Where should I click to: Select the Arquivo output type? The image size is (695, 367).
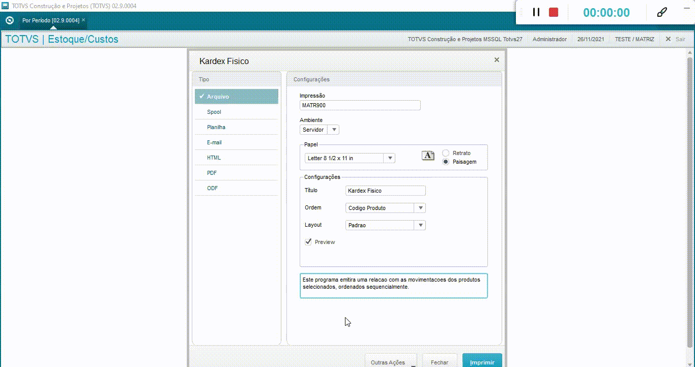click(237, 97)
